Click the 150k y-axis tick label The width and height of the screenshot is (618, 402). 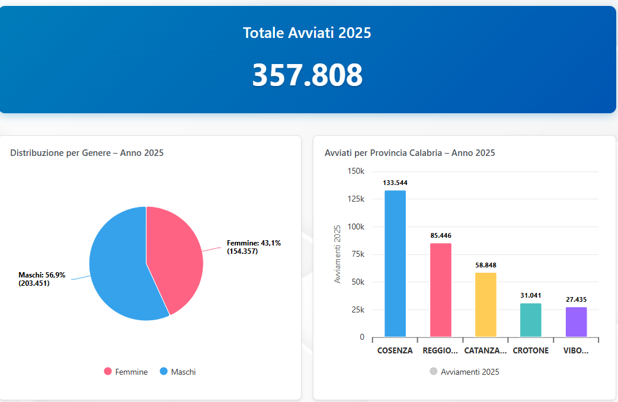click(x=356, y=171)
